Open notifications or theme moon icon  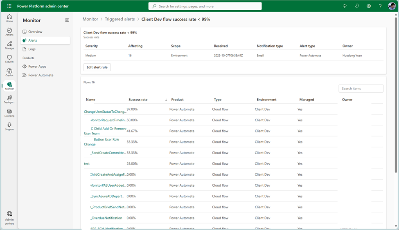pos(357,6)
